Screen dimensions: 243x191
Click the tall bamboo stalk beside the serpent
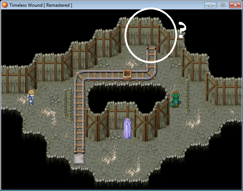click(187, 96)
